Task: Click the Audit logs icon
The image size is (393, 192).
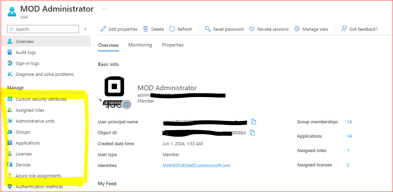Action: (x=10, y=52)
